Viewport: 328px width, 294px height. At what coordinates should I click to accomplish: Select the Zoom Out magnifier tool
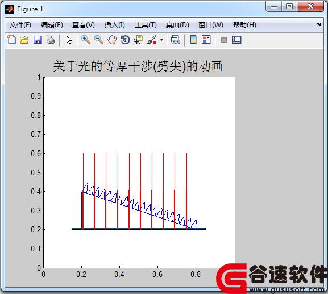[99, 40]
